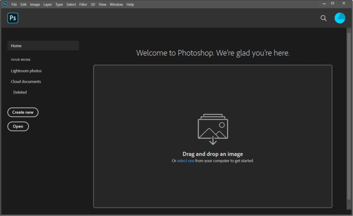Select Home in the sidebar

(x=43, y=45)
